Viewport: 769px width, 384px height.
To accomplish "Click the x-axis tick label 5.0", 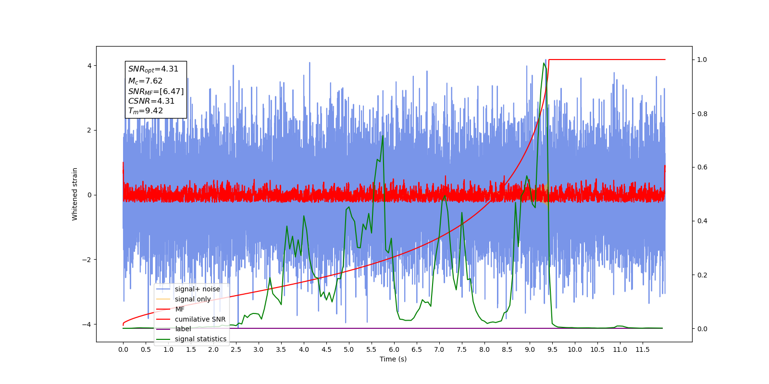I will click(x=349, y=349).
